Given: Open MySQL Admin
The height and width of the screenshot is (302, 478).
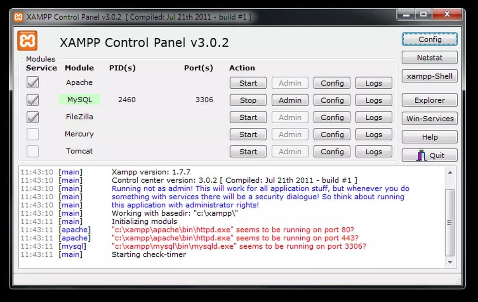Looking at the screenshot, I should point(290,100).
